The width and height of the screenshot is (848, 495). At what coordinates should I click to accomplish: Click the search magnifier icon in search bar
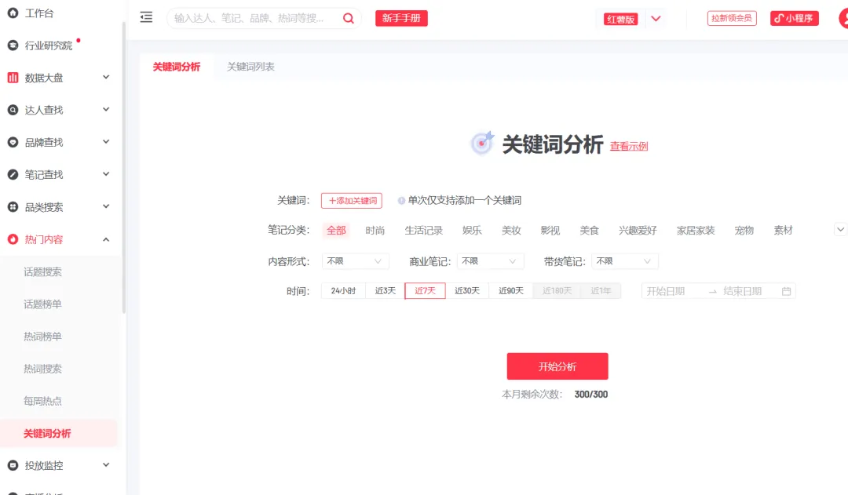[x=348, y=17]
